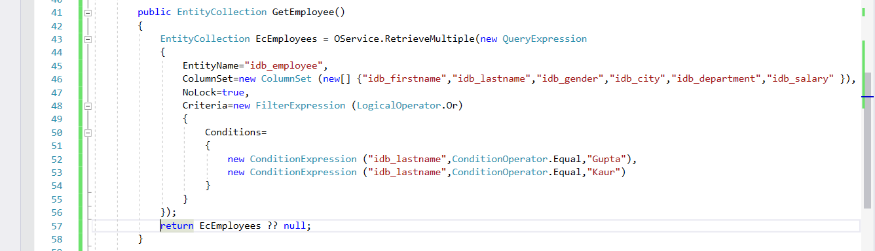Viewport: 875px width, 251px height.
Task: Click ConditionOperator on the Gupta line
Action: click(499, 159)
